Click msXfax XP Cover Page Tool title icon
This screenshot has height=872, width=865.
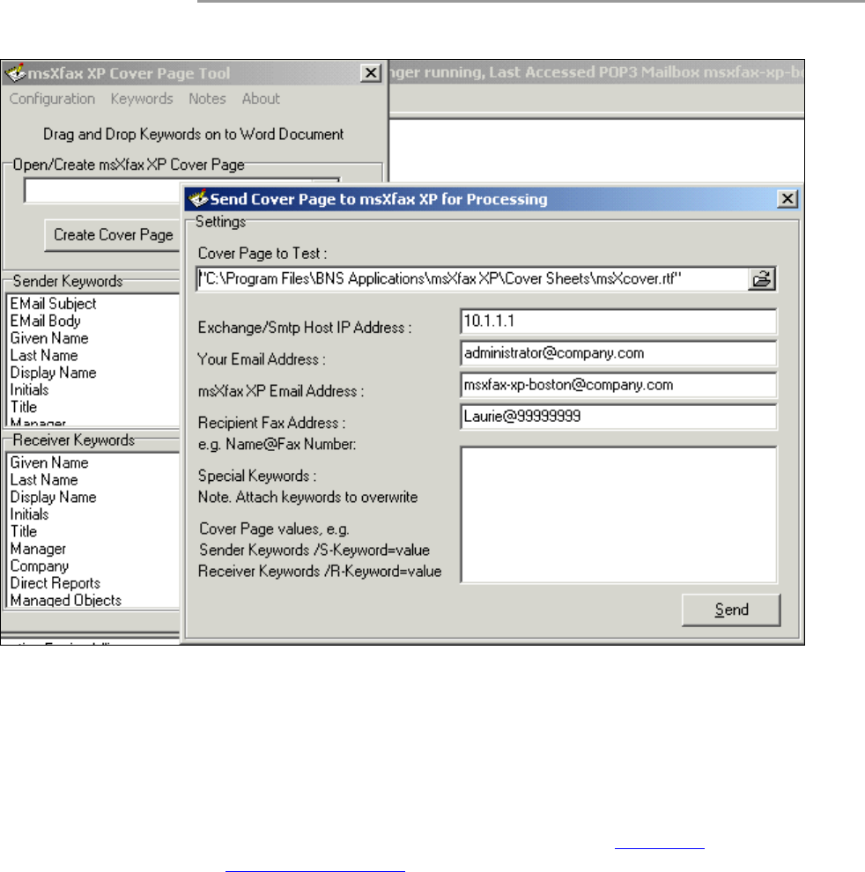pos(15,73)
